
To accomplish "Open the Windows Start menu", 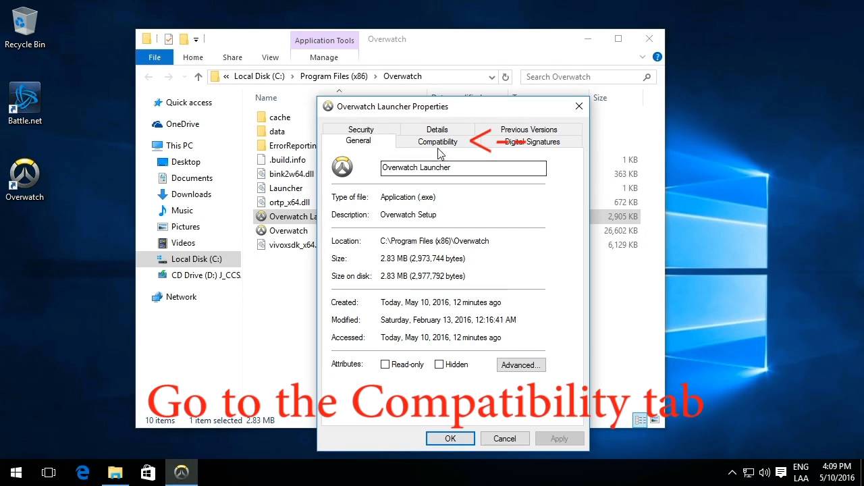I will 16,473.
